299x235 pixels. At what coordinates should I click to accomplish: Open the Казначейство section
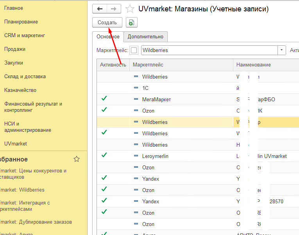click(x=20, y=90)
